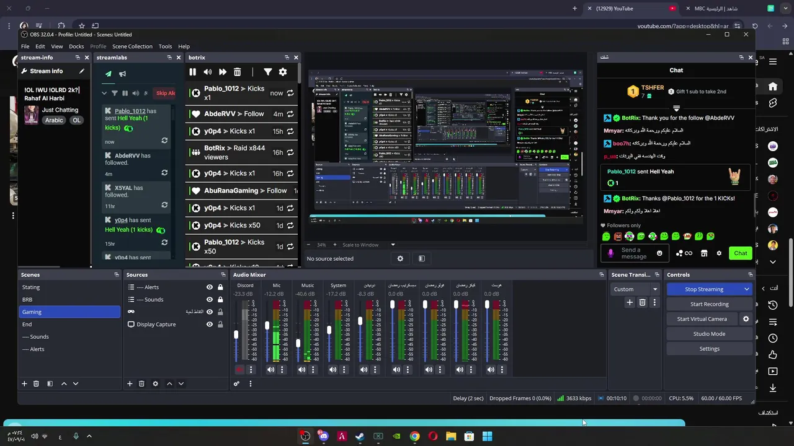Image resolution: width=794 pixels, height=446 pixels.
Task: Open the Docks menu
Action: coord(76,46)
